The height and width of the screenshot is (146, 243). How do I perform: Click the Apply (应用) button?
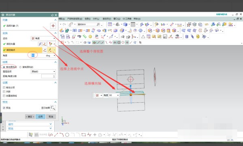point(40,116)
